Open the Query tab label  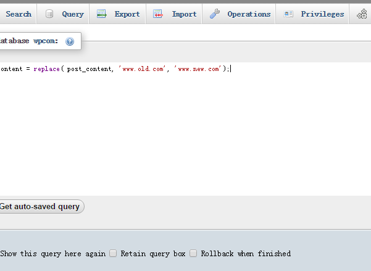pyautogui.click(x=72, y=14)
